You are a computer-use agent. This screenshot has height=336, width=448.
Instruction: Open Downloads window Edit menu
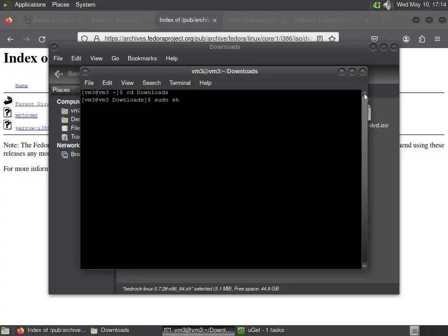76,58
